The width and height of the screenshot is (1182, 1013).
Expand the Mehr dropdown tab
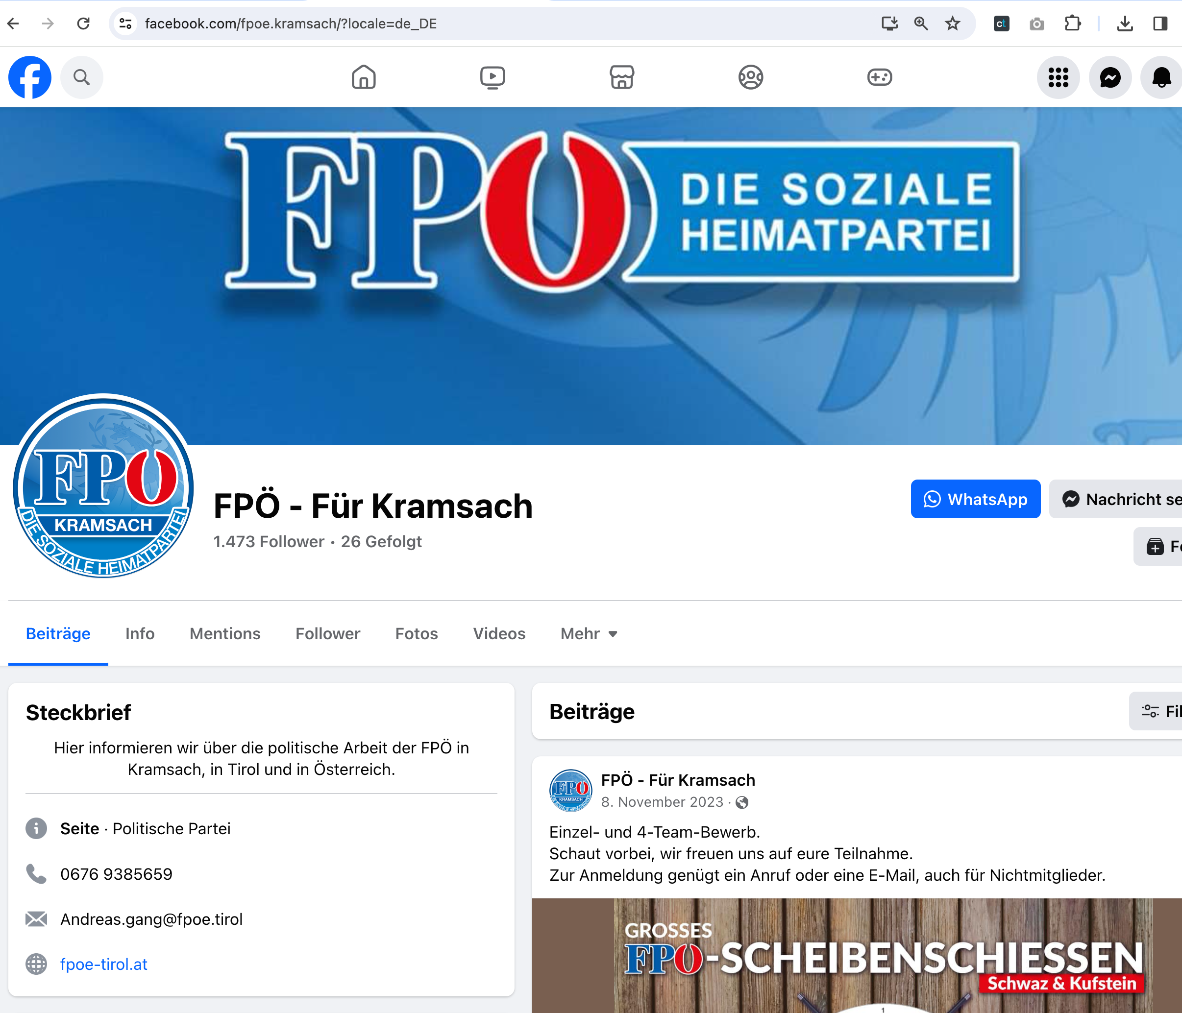pos(589,634)
